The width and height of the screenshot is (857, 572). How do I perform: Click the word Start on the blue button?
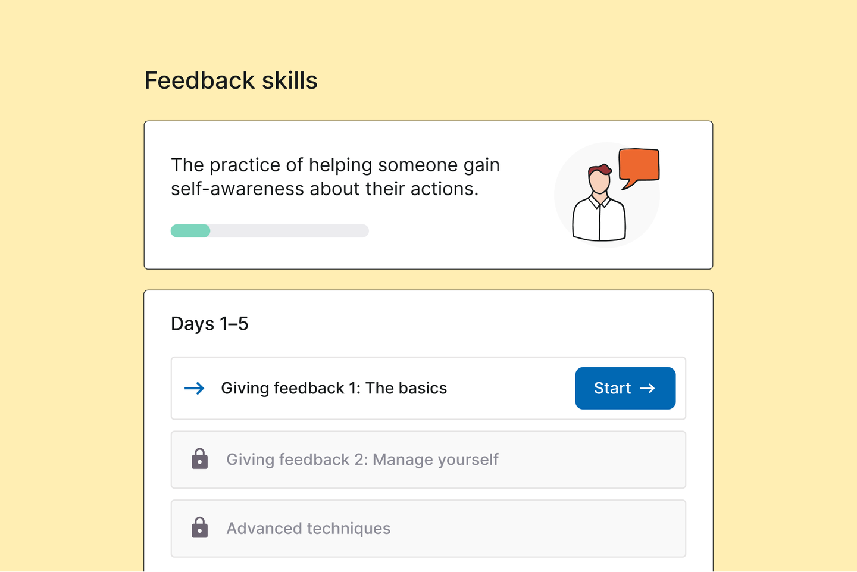pyautogui.click(x=612, y=388)
